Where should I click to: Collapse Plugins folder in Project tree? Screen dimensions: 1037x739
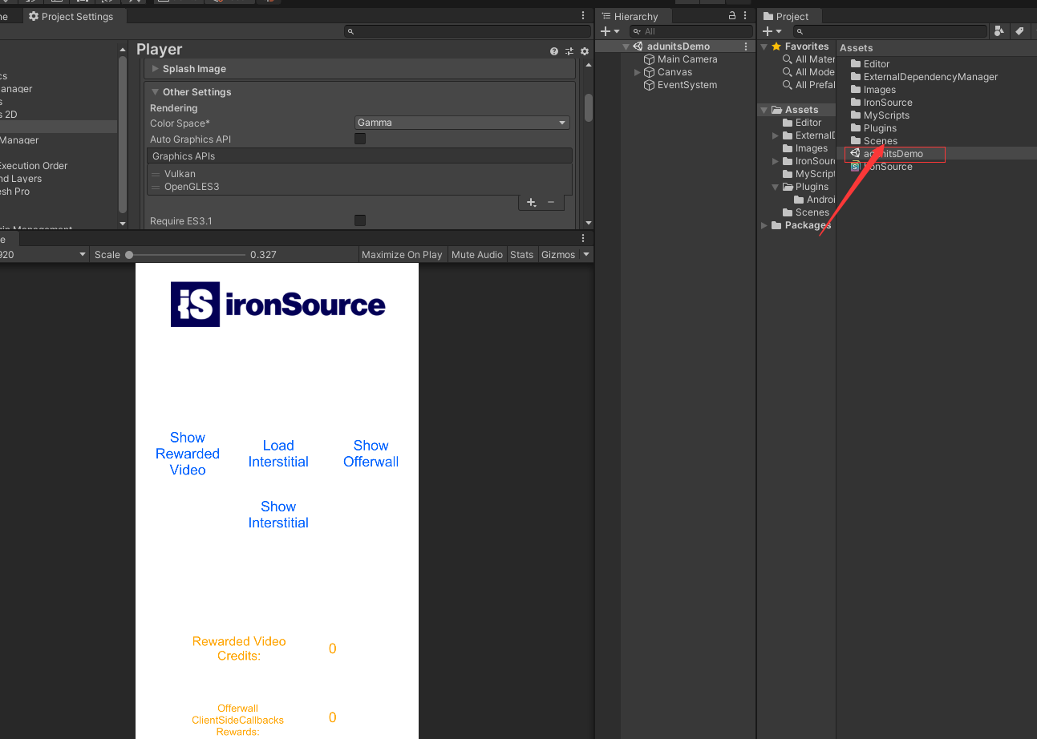click(x=775, y=187)
